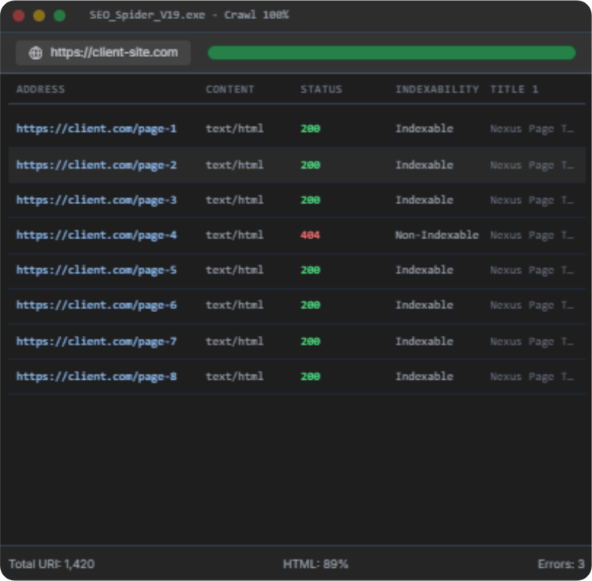The width and height of the screenshot is (592, 581).
Task: Sort by the INDEXABILITY column header
Action: [x=437, y=89]
